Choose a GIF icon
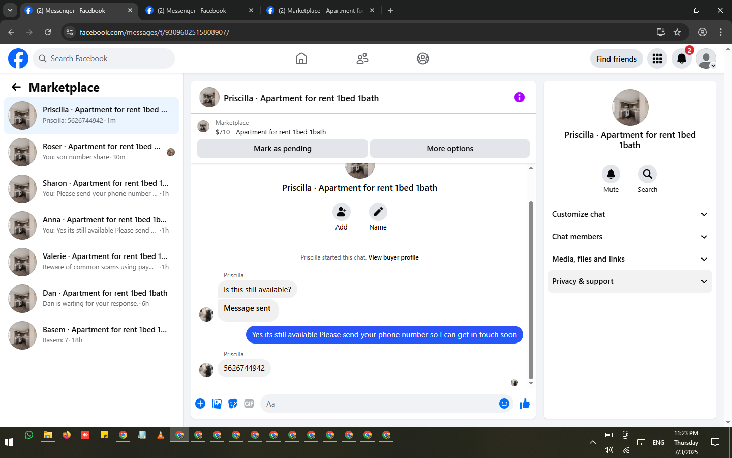Image resolution: width=732 pixels, height=458 pixels. point(249,404)
